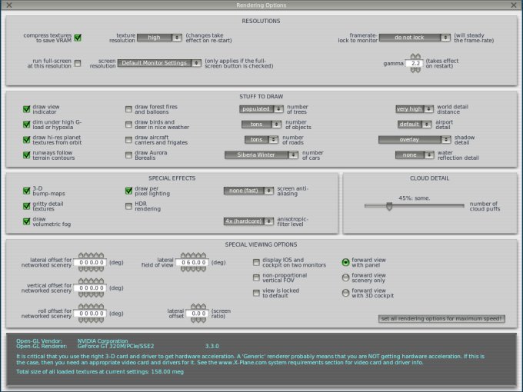This screenshot has height=392, width=523.
Task: Uncheck draw view indicator
Action: [x=26, y=109]
